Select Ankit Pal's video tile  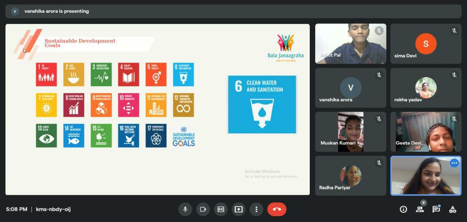(350, 44)
